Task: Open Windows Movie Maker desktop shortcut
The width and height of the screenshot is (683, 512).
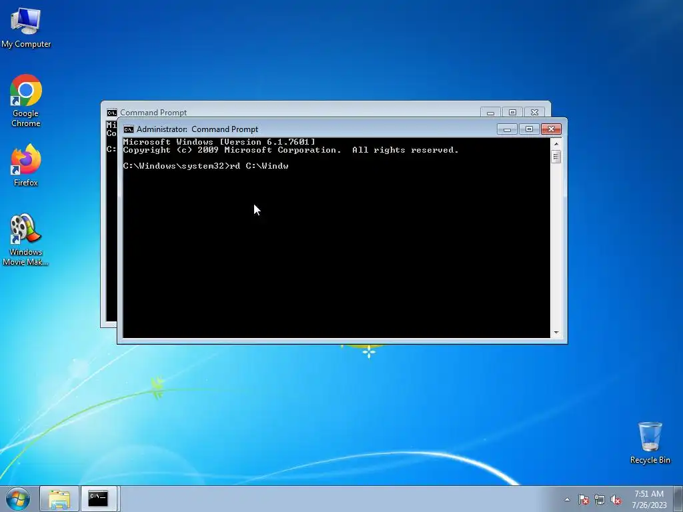Action: [x=26, y=239]
